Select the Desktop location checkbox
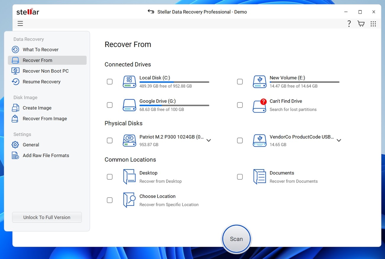Screen dimensions: 385x259 click(109, 176)
